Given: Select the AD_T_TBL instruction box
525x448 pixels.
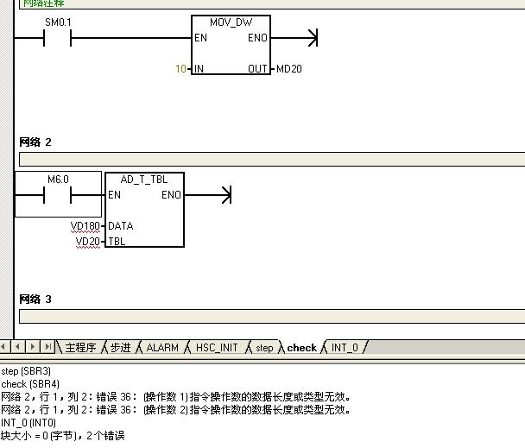Looking at the screenshot, I should pyautogui.click(x=144, y=210).
